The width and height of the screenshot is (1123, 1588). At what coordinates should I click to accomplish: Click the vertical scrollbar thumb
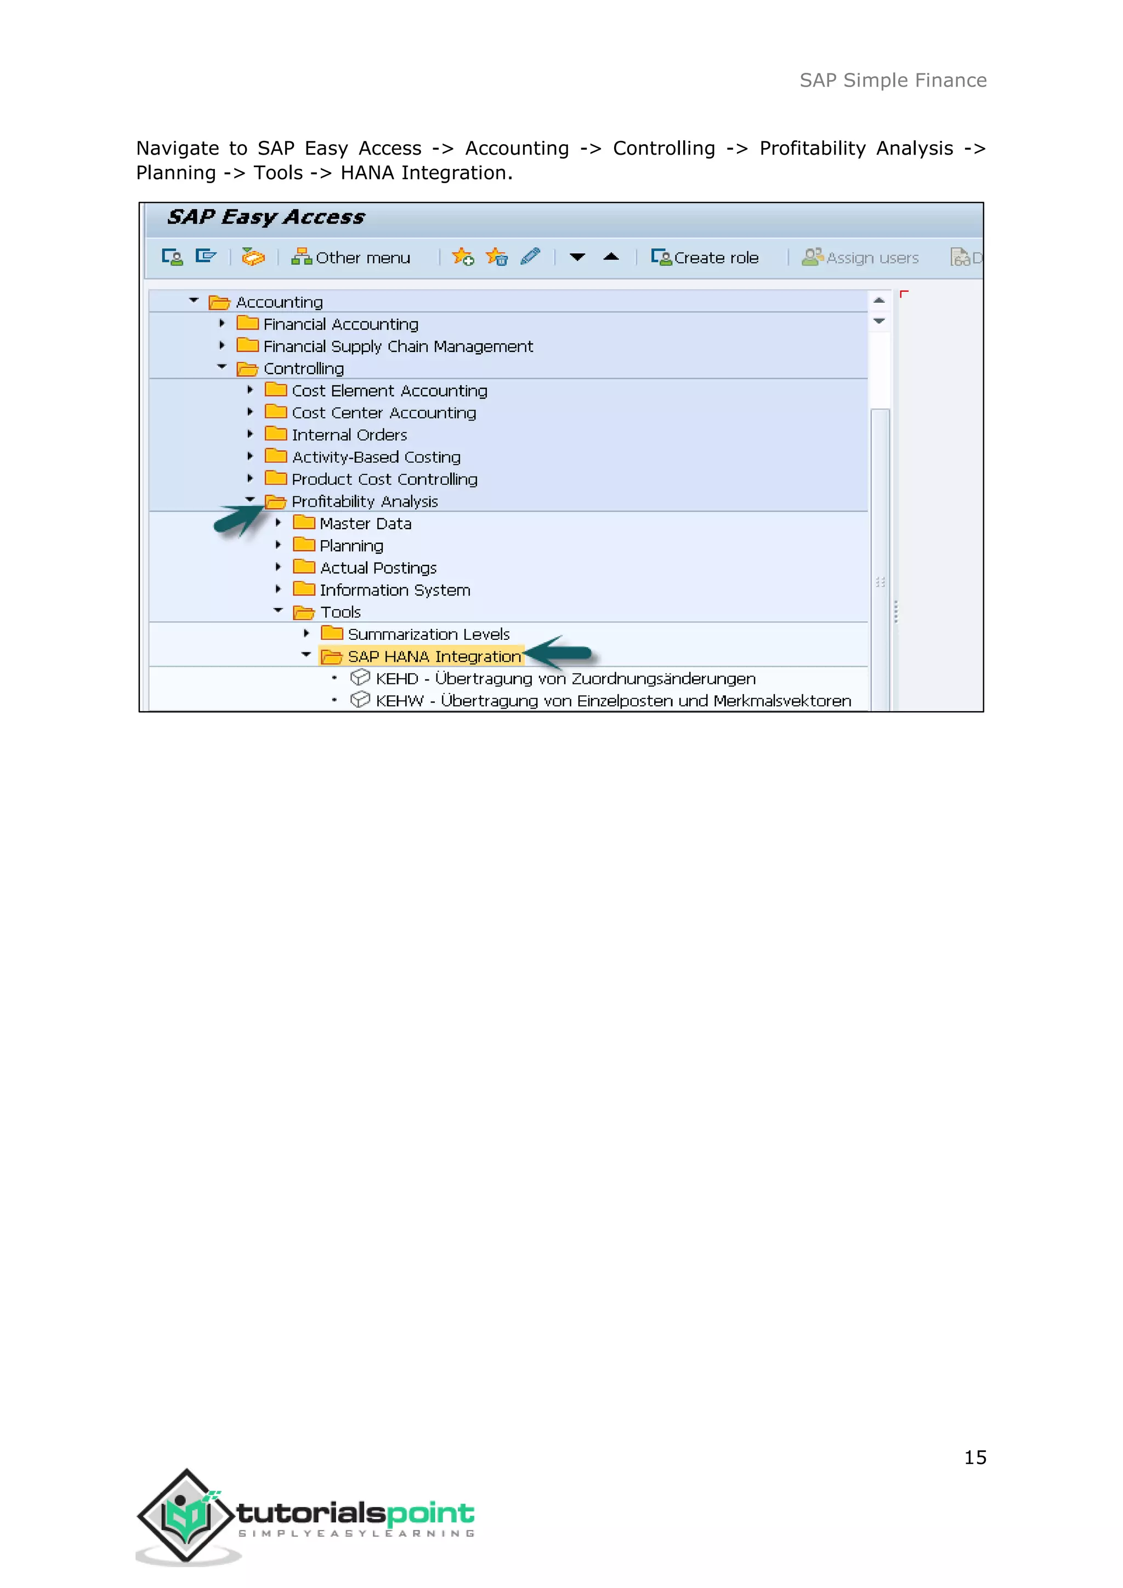tap(880, 559)
